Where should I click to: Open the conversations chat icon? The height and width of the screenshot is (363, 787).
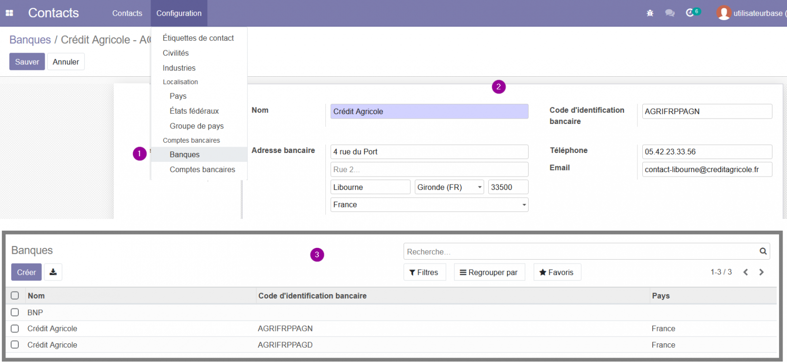point(670,13)
